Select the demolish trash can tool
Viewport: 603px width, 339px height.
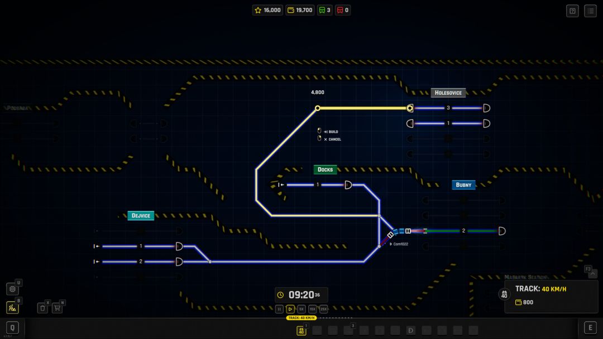(42, 308)
